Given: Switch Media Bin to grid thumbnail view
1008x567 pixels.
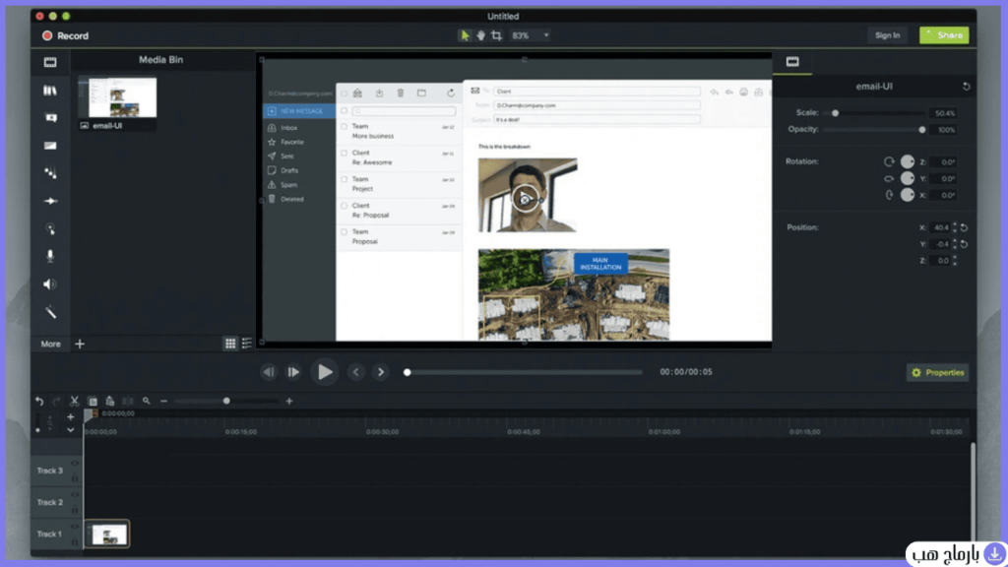Looking at the screenshot, I should [x=230, y=344].
